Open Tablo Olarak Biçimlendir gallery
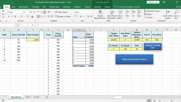Screen dimensions: 181x102 point(112,14)
